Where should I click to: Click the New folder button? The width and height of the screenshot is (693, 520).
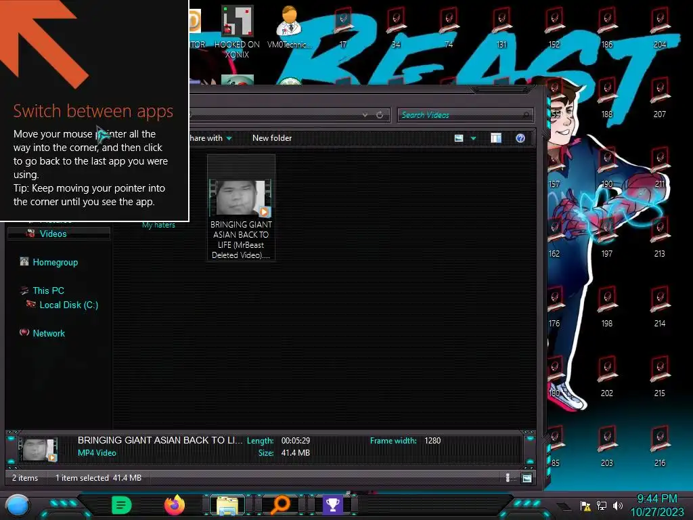point(272,138)
